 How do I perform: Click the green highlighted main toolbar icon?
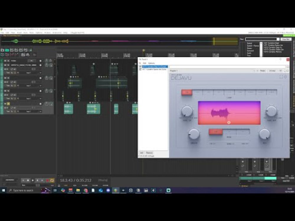[x=7, y=50]
